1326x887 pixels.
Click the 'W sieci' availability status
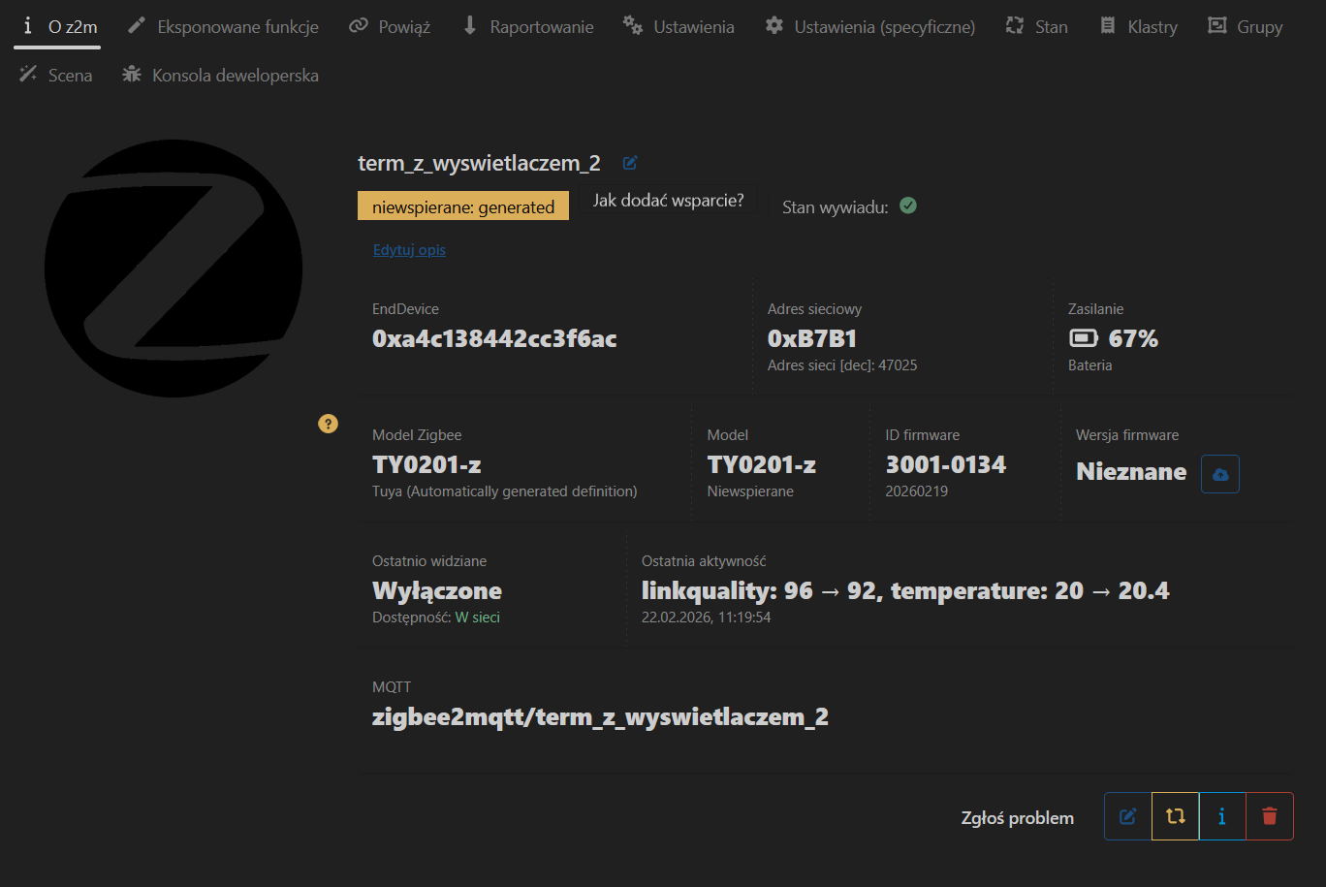click(x=478, y=618)
